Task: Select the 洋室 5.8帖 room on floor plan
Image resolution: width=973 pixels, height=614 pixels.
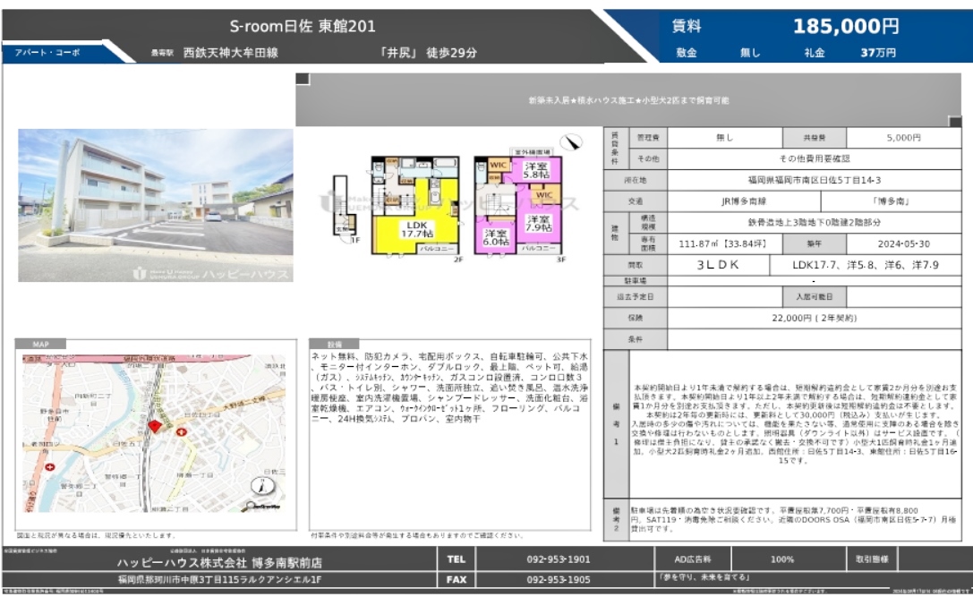Action: 536,171
